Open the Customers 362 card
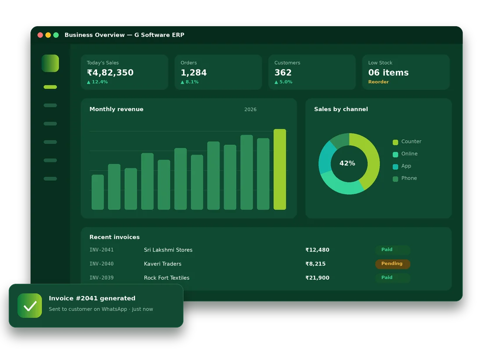The height and width of the screenshot is (358, 480). (312, 72)
